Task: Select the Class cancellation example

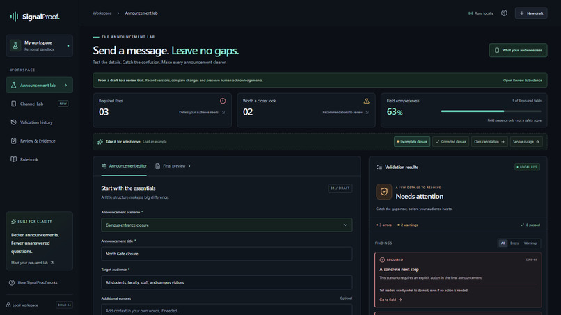Action: click(x=489, y=142)
